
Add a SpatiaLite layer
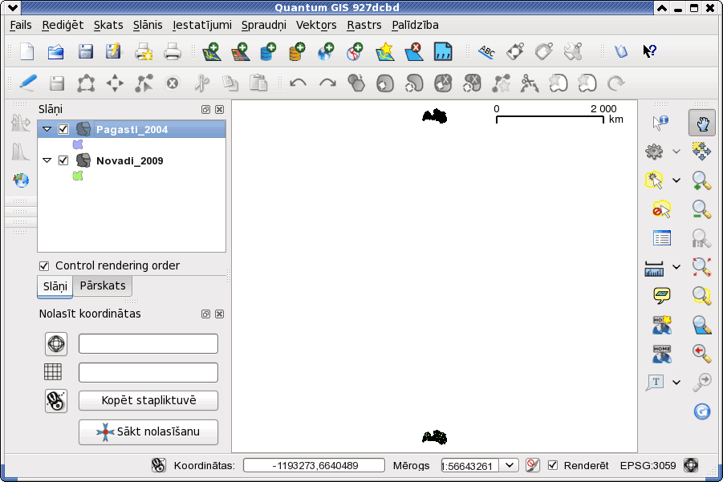point(297,51)
